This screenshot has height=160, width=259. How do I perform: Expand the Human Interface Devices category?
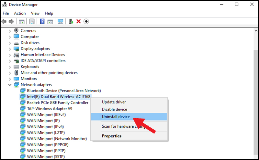10,55
